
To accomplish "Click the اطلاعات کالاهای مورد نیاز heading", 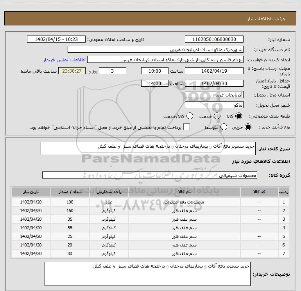I will [x=261, y=161].
